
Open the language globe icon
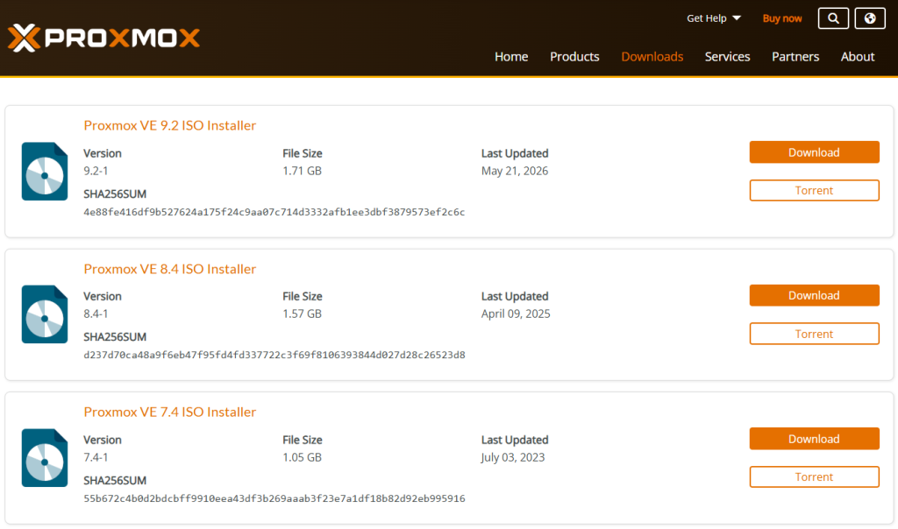pyautogui.click(x=870, y=18)
